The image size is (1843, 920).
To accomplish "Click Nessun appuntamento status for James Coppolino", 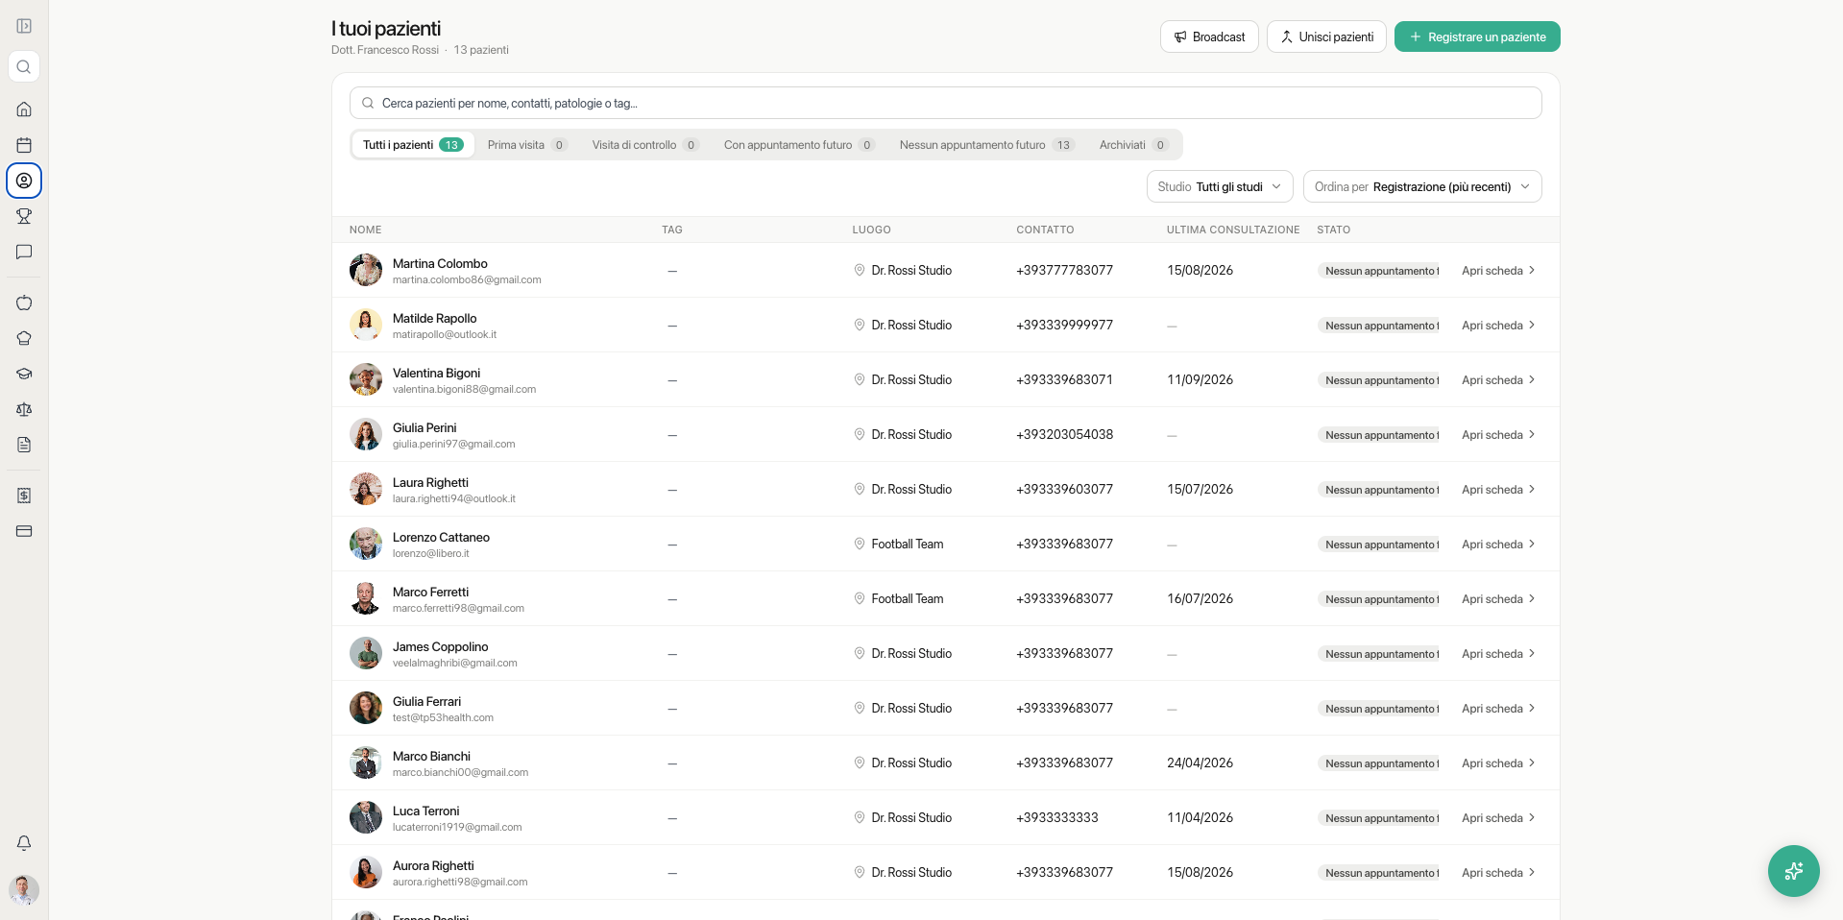I will point(1379,654).
